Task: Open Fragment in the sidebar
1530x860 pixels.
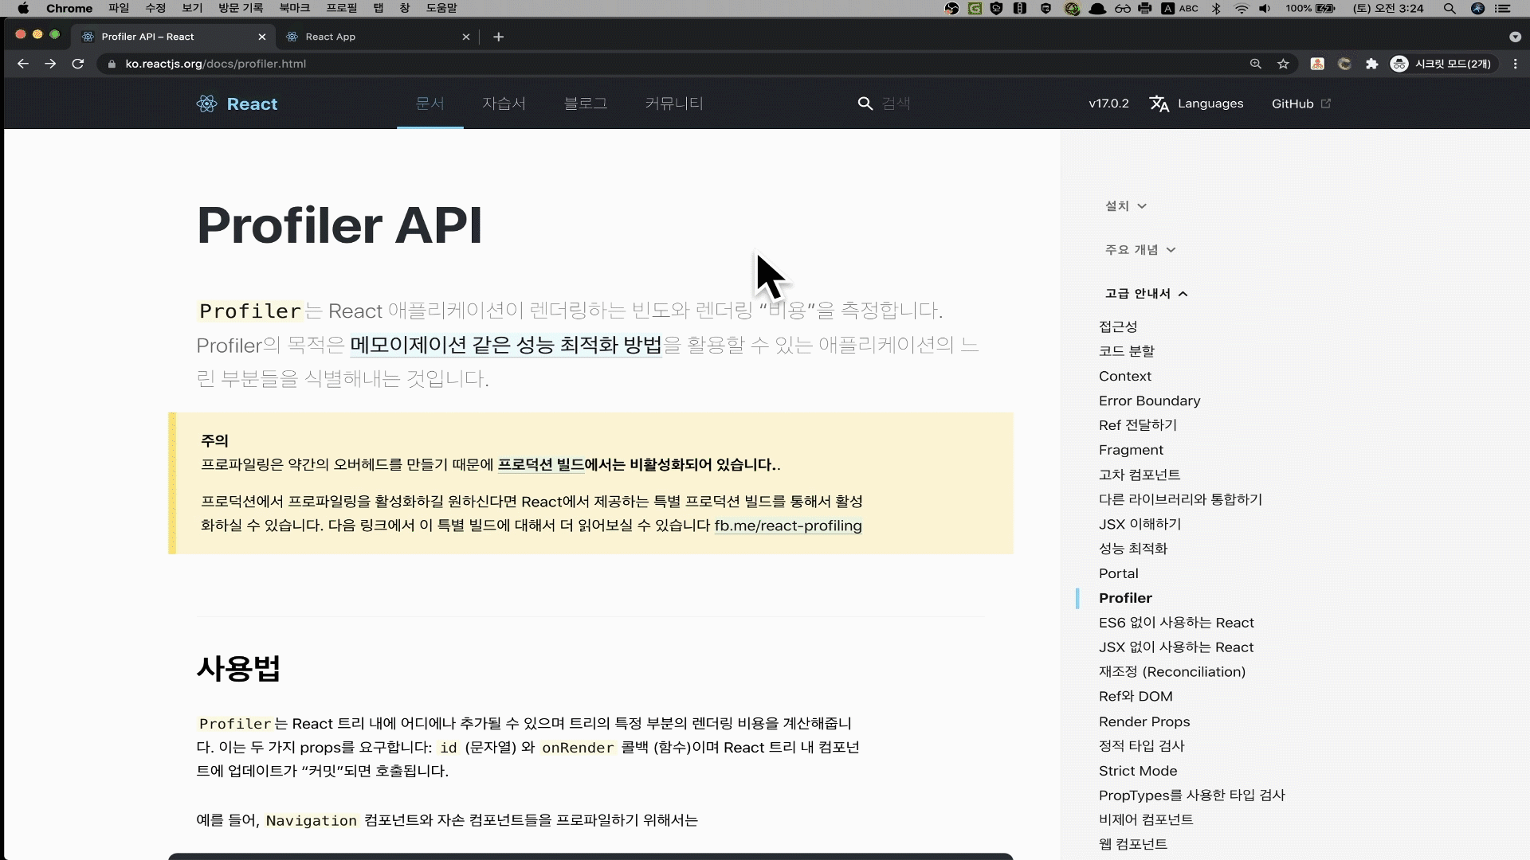Action: coord(1132,450)
